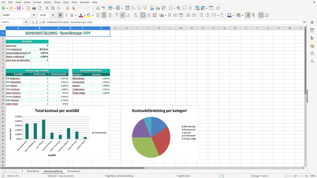Center vertically

point(123,15)
